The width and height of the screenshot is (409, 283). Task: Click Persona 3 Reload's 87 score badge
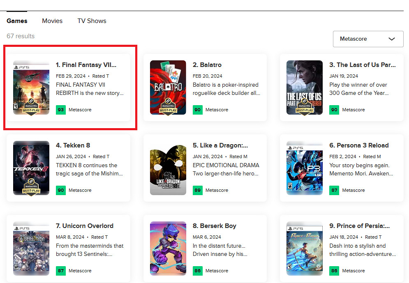pyautogui.click(x=334, y=190)
